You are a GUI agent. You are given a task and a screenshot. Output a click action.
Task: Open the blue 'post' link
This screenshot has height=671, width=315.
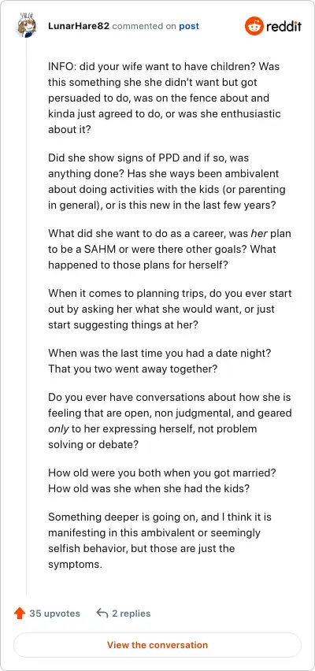pos(189,26)
